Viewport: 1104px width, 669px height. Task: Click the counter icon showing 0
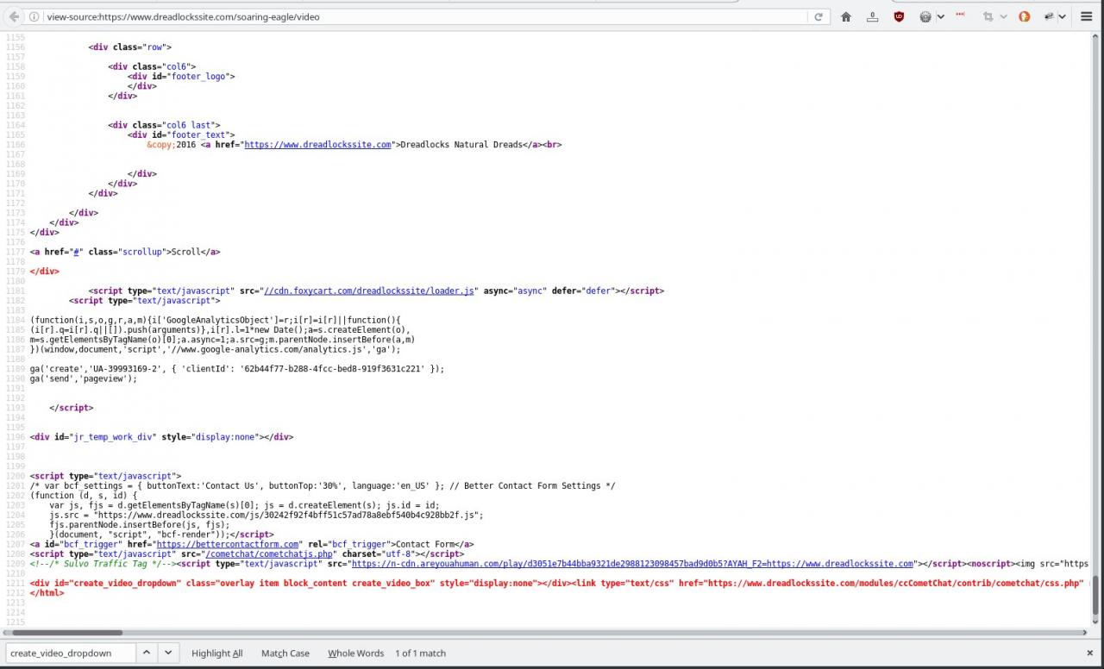pos(873,16)
